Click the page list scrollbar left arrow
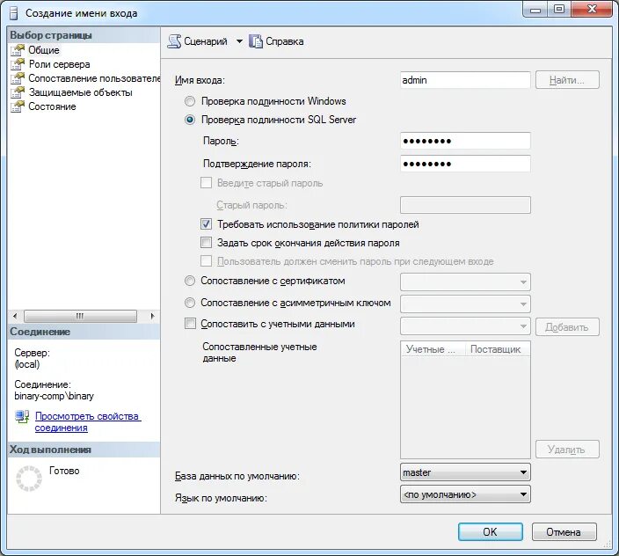Image resolution: width=619 pixels, height=556 pixels. point(15,316)
